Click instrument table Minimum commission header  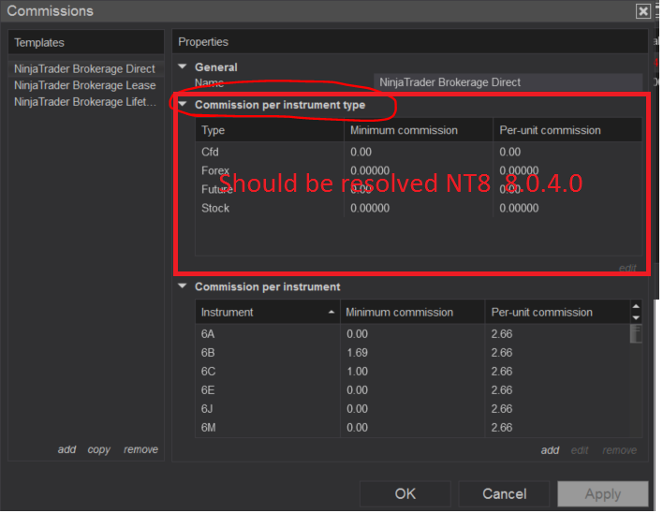click(413, 313)
